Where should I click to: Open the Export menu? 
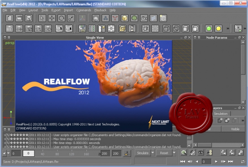(x=56, y=10)
